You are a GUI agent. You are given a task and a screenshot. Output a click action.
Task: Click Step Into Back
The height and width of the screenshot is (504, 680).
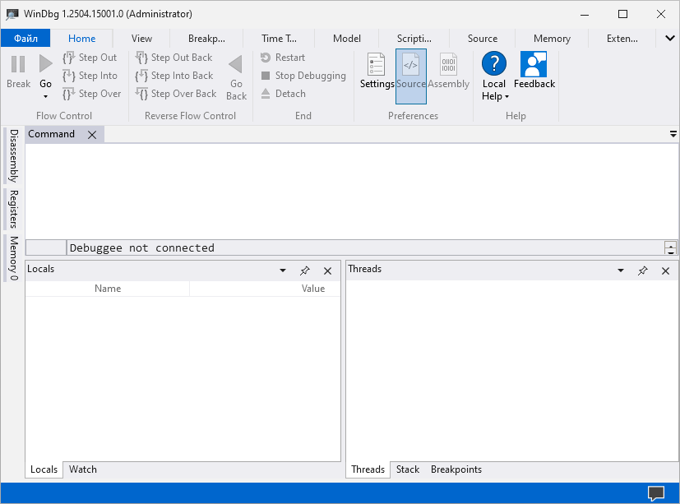pos(173,76)
